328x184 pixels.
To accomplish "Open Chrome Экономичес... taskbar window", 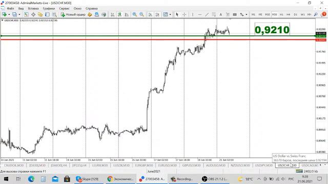I will click(x=120, y=179).
